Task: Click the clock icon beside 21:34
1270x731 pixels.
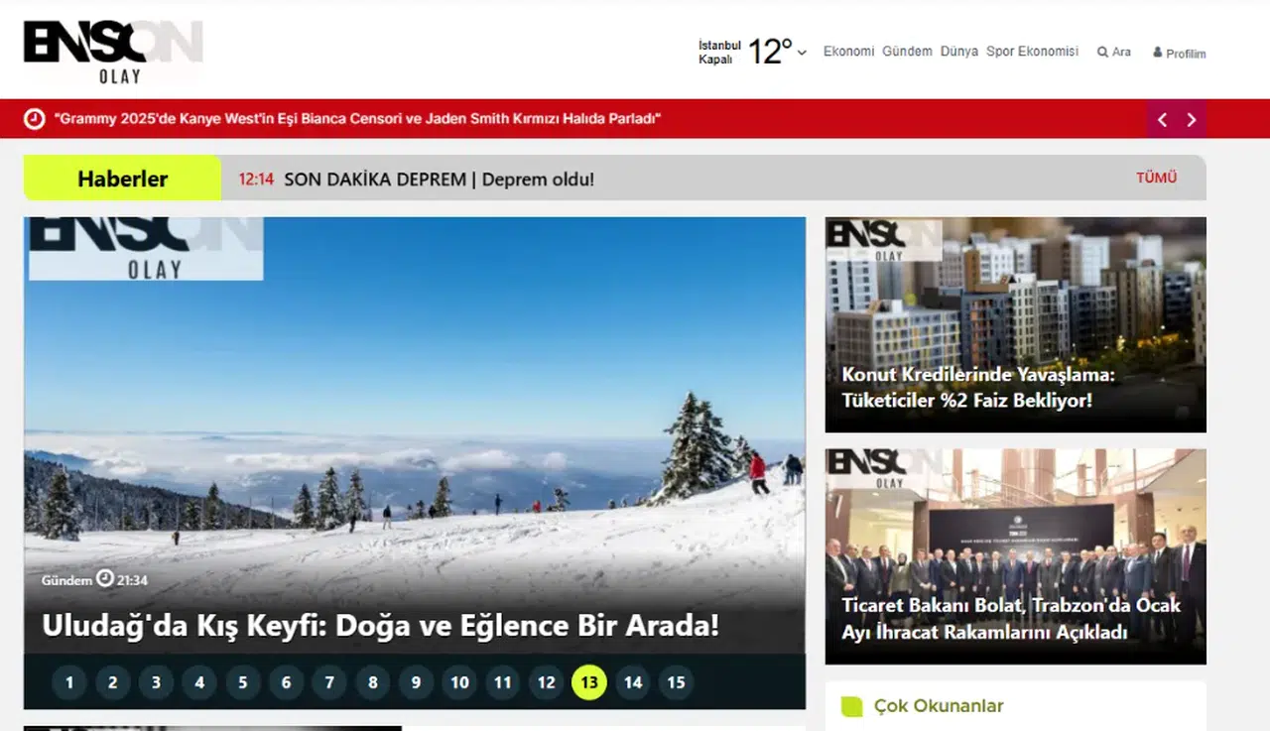Action: (x=105, y=579)
